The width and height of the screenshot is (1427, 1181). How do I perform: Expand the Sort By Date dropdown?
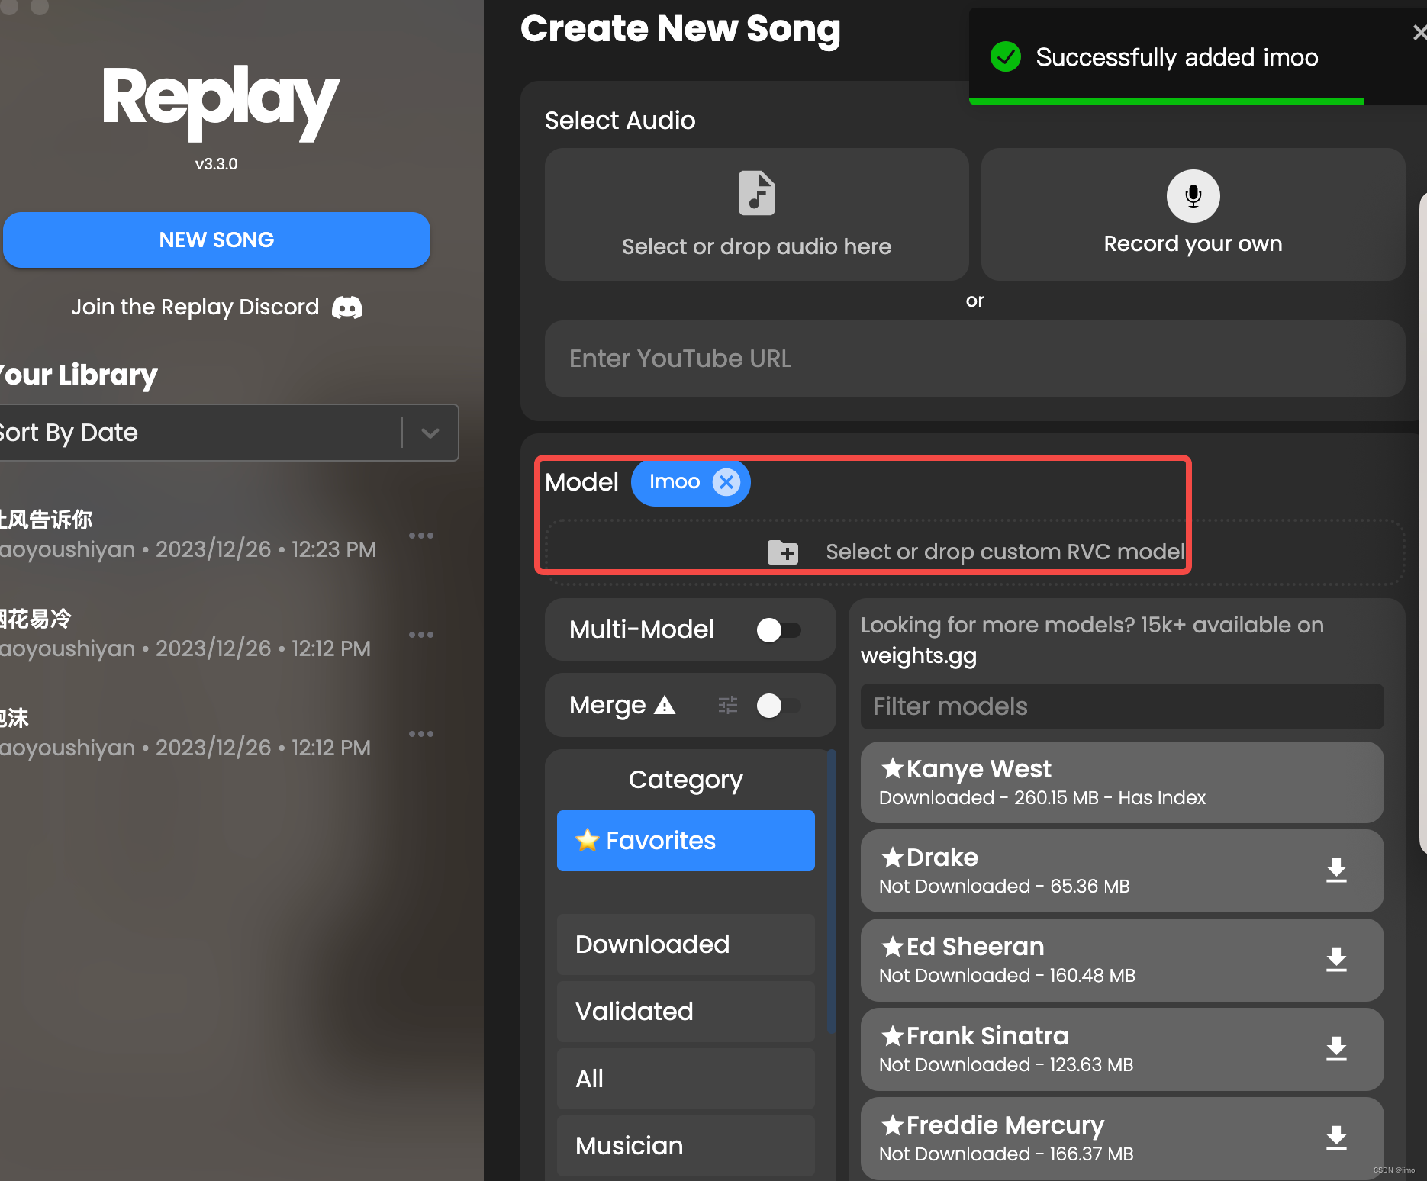430,433
